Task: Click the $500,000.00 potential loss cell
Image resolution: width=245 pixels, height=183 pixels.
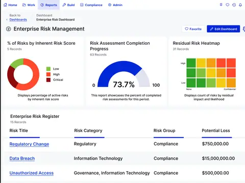Action: (215, 173)
